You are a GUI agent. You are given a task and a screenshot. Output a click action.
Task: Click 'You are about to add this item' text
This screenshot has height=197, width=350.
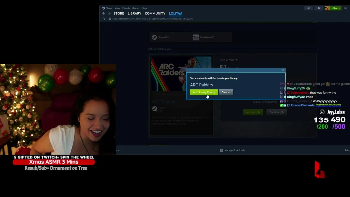(214, 78)
